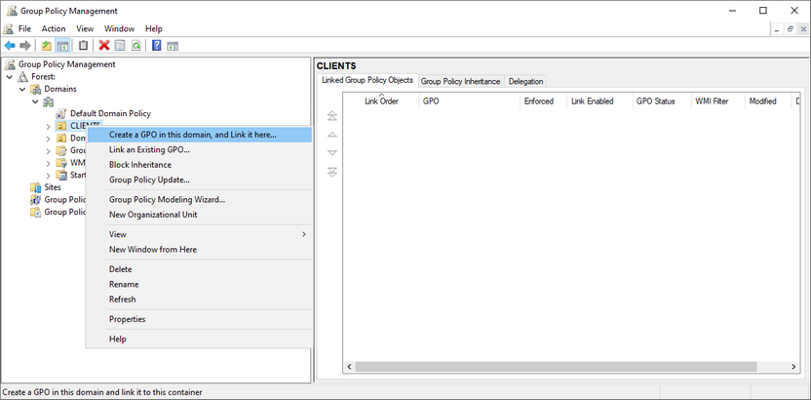Select Default Domain Policy in tree

[x=111, y=113]
